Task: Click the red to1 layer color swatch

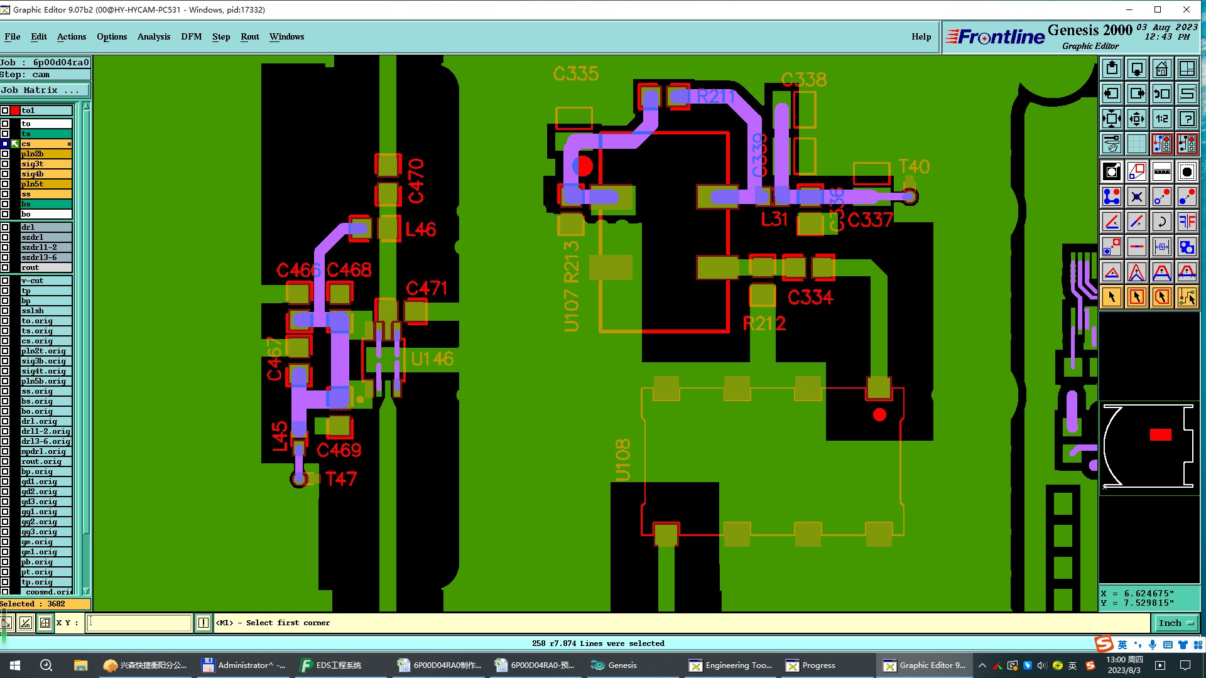Action: [15, 110]
